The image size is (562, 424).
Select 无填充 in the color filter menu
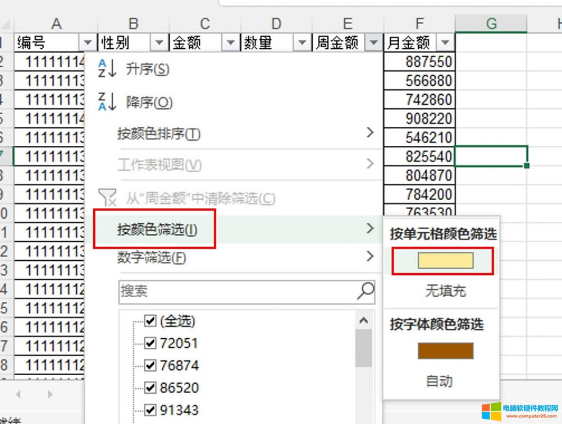[445, 291]
